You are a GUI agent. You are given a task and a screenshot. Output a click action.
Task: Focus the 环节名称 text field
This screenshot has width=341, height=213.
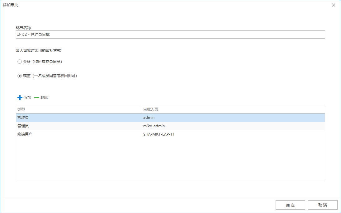(x=170, y=35)
